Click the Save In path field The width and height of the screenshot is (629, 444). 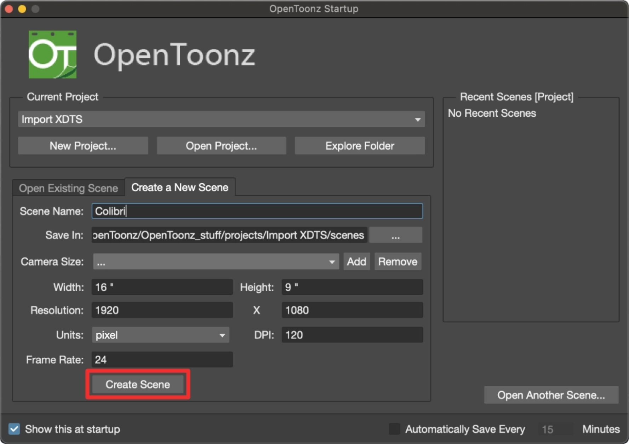coord(229,235)
